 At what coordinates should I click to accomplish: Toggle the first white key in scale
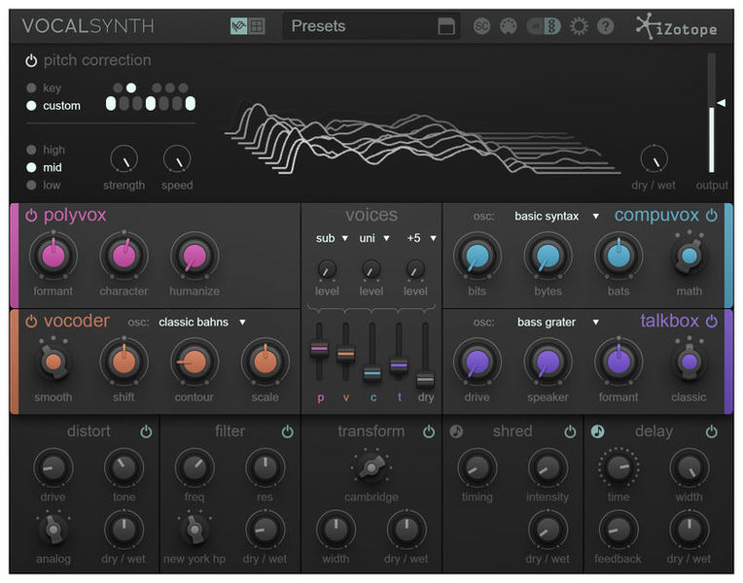[x=111, y=103]
